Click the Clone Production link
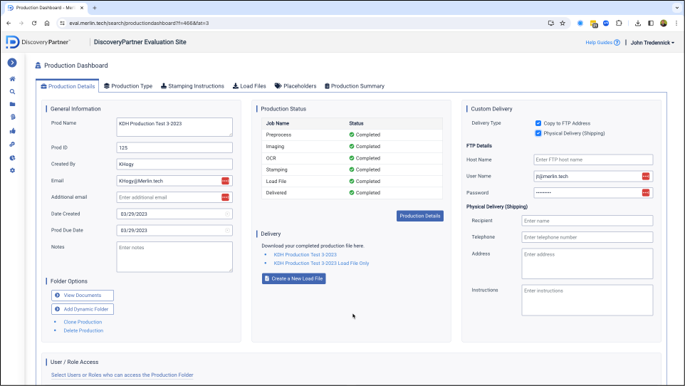Screen dimensions: 685x386 [83, 322]
